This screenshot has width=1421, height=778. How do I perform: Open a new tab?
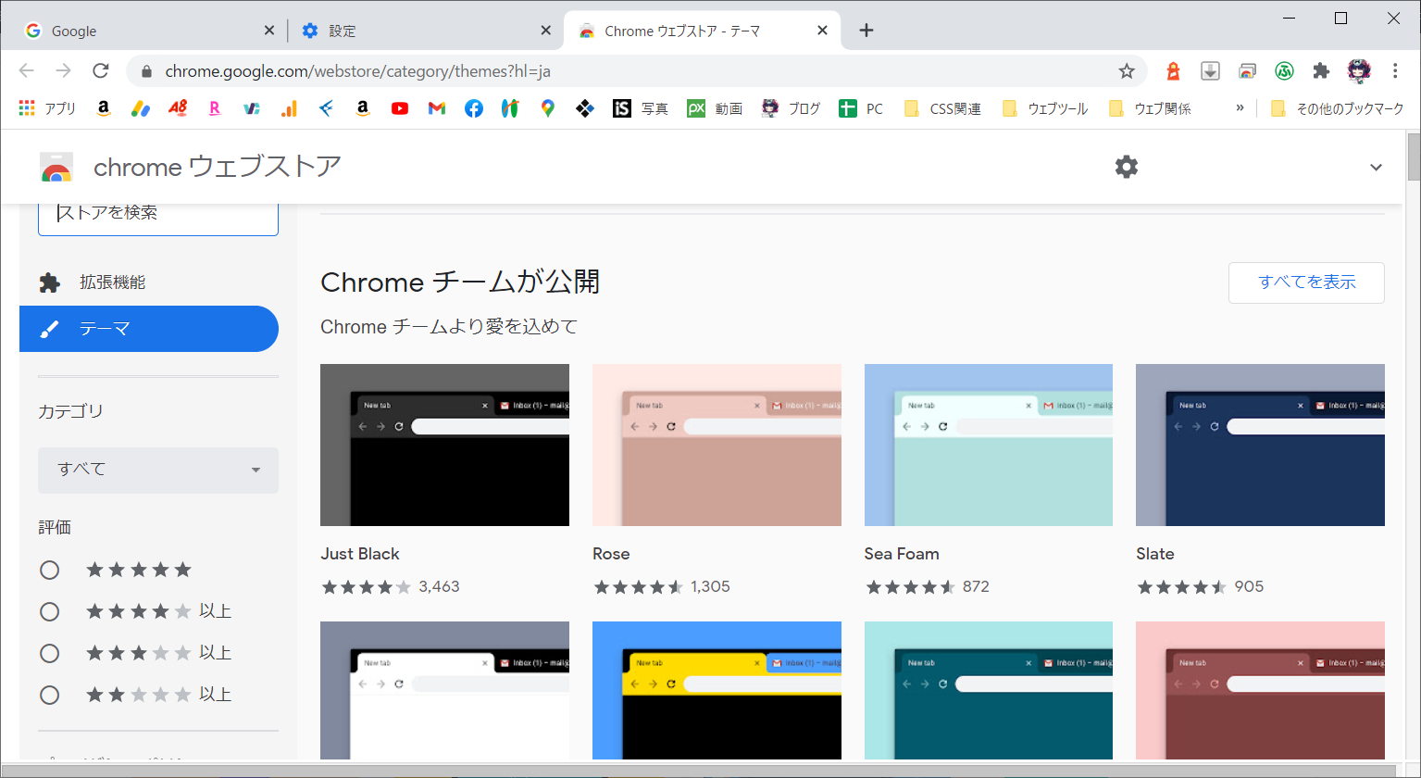pos(866,31)
